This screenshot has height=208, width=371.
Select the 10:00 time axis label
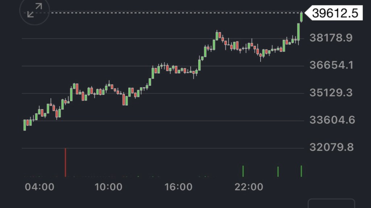tap(108, 187)
